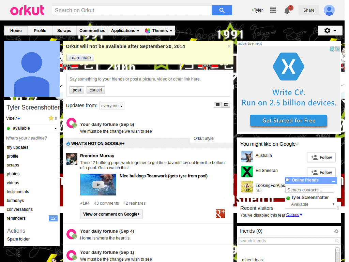Click the status update text box
The image size is (349, 262).
click(148, 79)
